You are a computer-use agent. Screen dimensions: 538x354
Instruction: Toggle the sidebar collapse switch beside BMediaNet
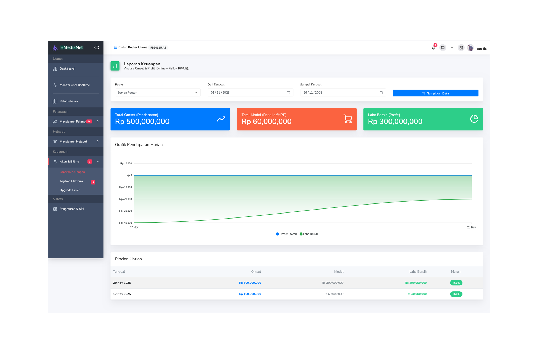pos(97,47)
